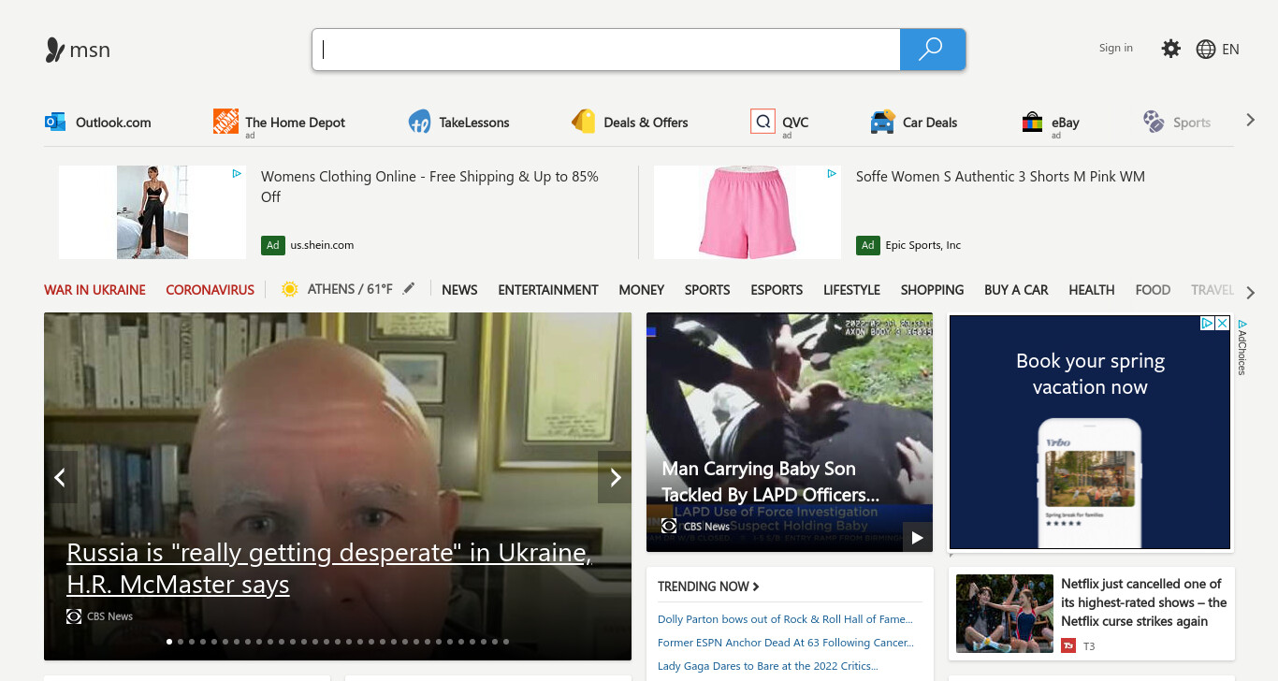Go to previous carousel slide
The height and width of the screenshot is (681, 1278).
coord(60,478)
